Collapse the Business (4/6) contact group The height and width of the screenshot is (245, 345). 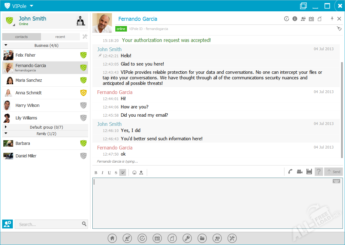point(6,45)
